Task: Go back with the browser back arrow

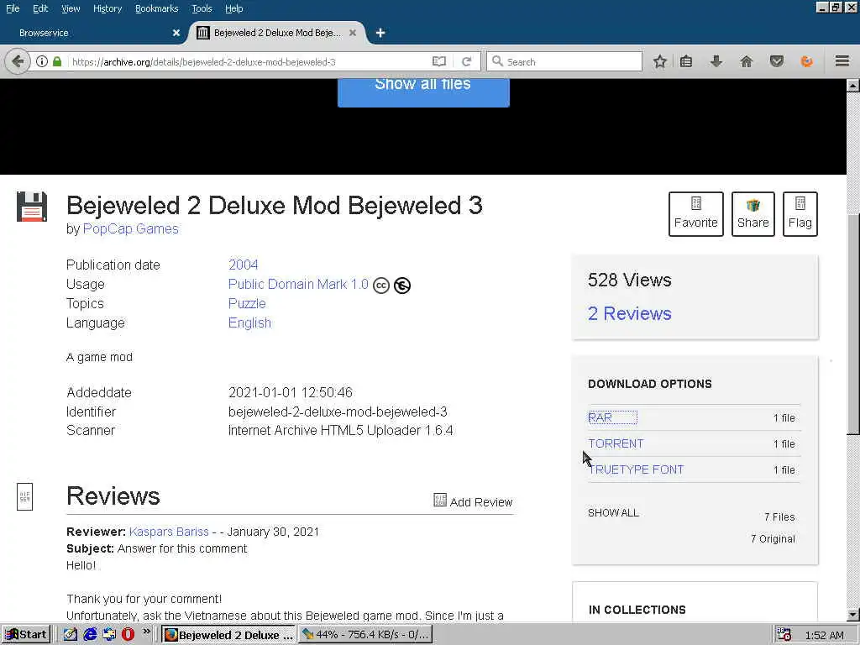Action: [x=17, y=61]
